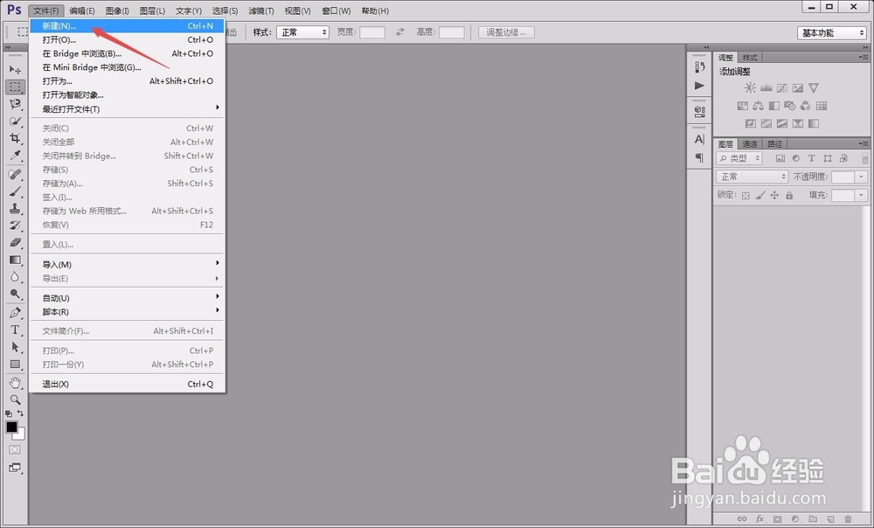Enable lock transparent pixels in Layers panel
The width and height of the screenshot is (874, 528).
click(x=747, y=195)
